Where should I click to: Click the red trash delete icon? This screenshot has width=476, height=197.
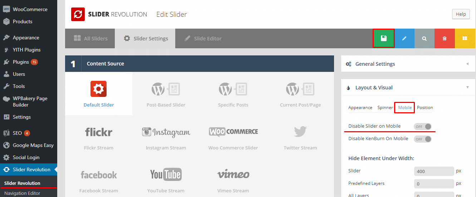[x=445, y=38]
